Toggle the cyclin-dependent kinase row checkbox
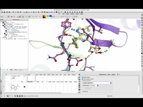The height and width of the screenshot is (107, 143). (6, 32)
